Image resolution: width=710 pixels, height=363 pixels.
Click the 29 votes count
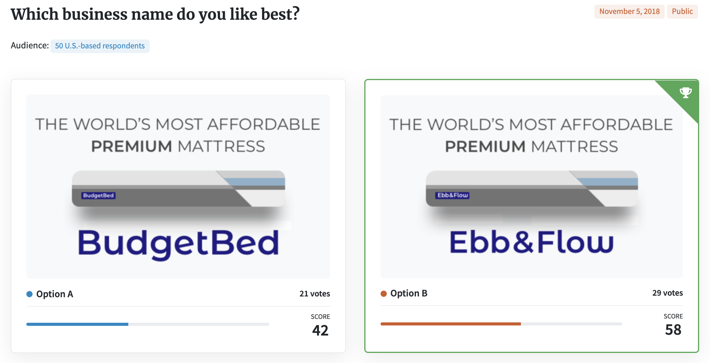coord(667,293)
